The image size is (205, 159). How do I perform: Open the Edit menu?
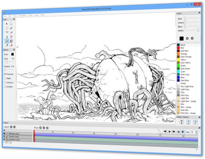pos(10,16)
